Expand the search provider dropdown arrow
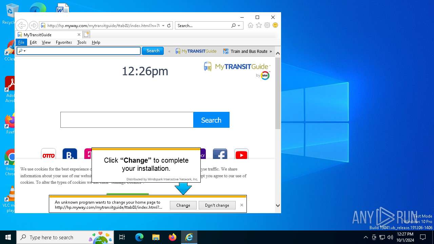Image resolution: width=434 pixels, height=244 pixels. coord(239,25)
